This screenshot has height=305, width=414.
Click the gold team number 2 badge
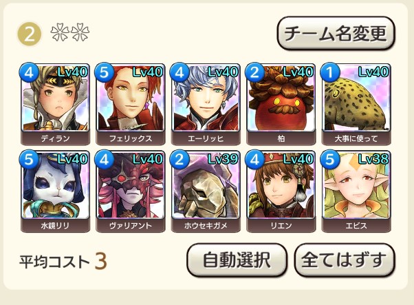click(x=29, y=34)
